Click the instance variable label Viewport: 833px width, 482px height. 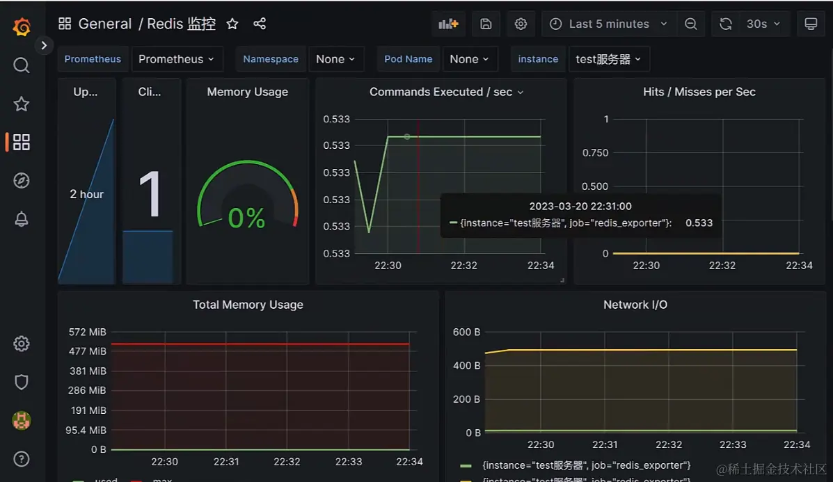538,59
